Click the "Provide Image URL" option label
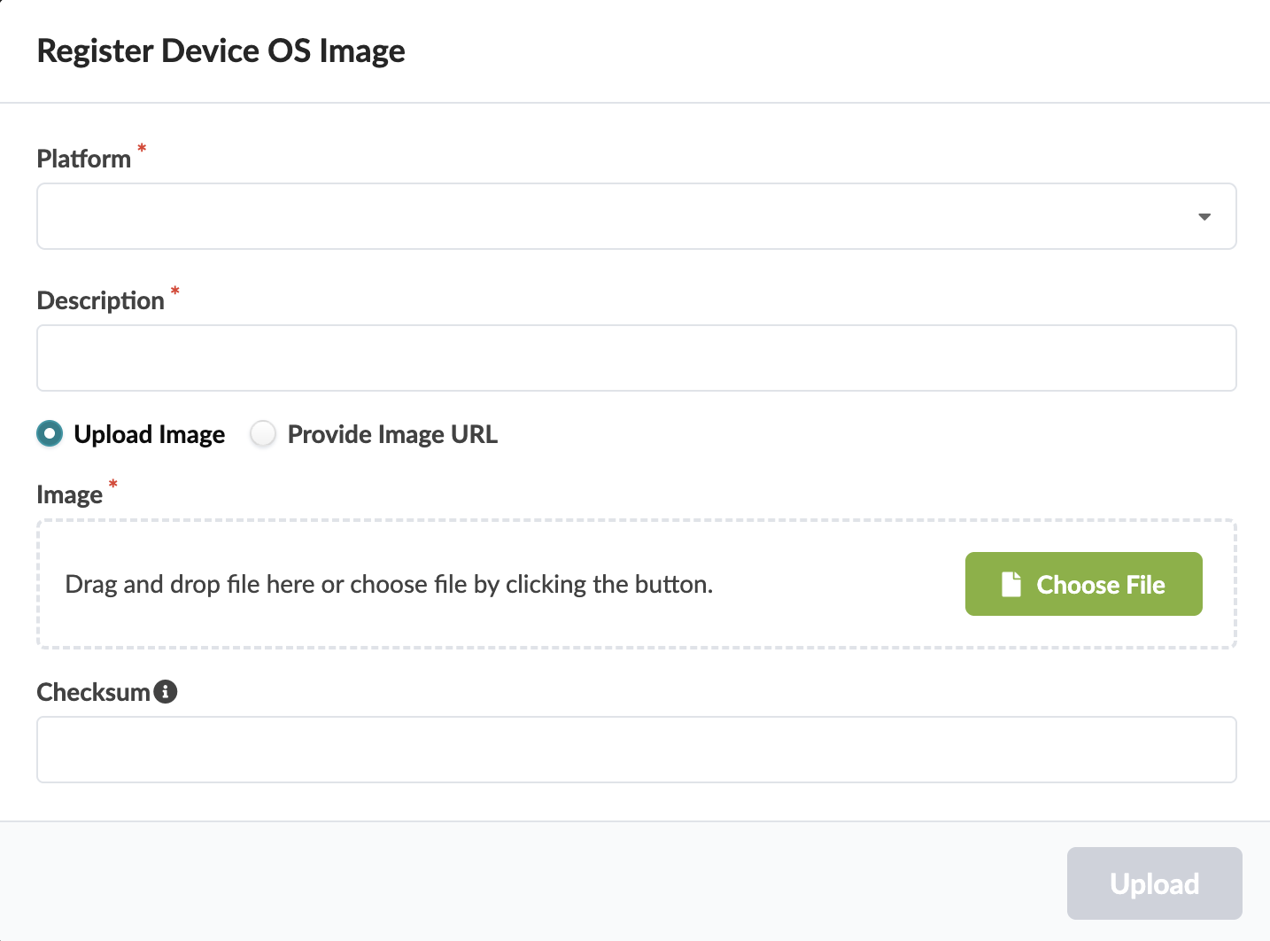Screen dimensions: 1270x941 pos(392,434)
